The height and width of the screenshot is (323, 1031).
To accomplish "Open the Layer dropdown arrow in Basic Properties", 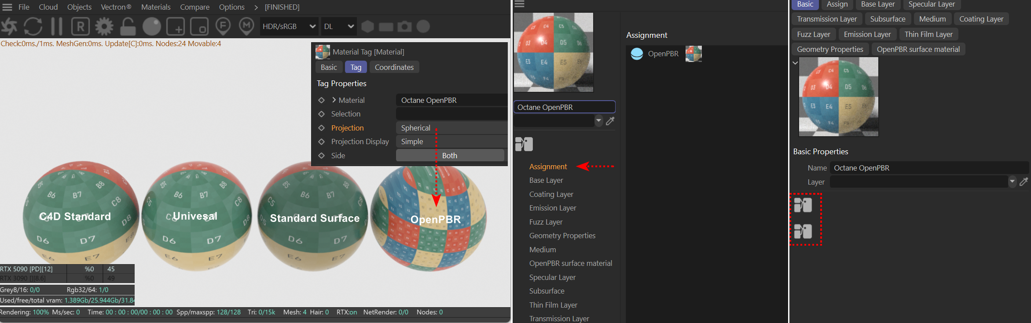I will [x=1012, y=181].
